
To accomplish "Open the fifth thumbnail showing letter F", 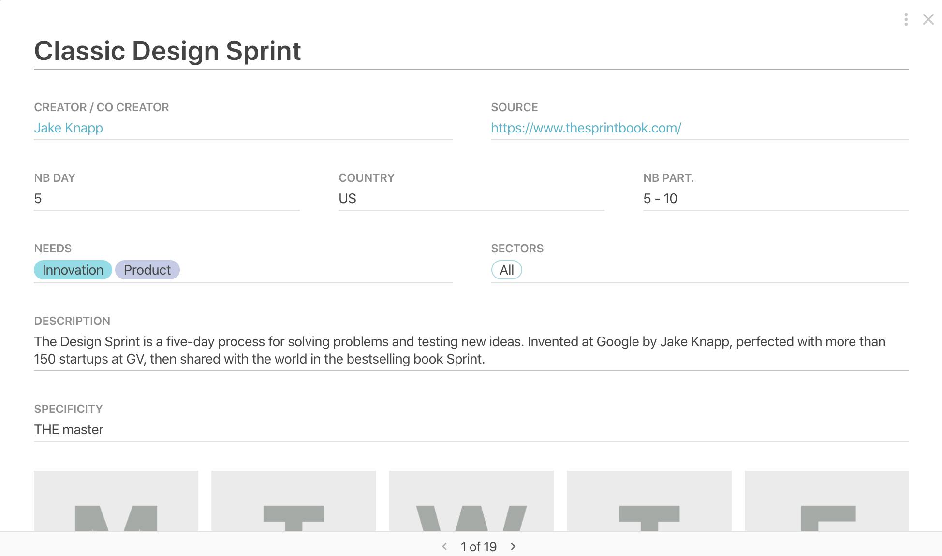I will tap(826, 501).
